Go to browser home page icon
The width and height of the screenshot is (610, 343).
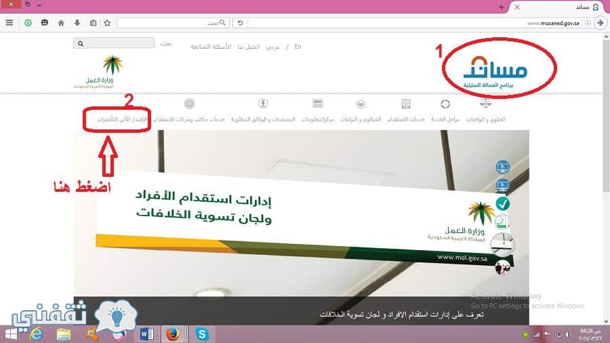(x=61, y=23)
